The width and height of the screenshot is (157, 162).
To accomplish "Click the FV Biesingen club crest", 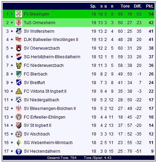I will point(19,14).
